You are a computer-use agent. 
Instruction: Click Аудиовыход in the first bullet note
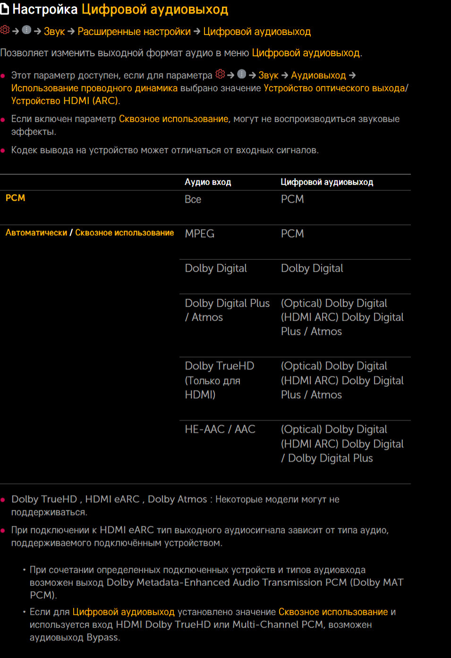click(318, 76)
